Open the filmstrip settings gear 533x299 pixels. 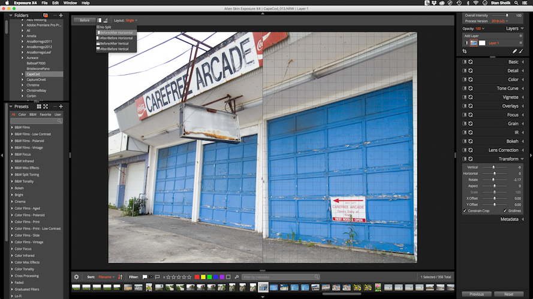tap(77, 277)
